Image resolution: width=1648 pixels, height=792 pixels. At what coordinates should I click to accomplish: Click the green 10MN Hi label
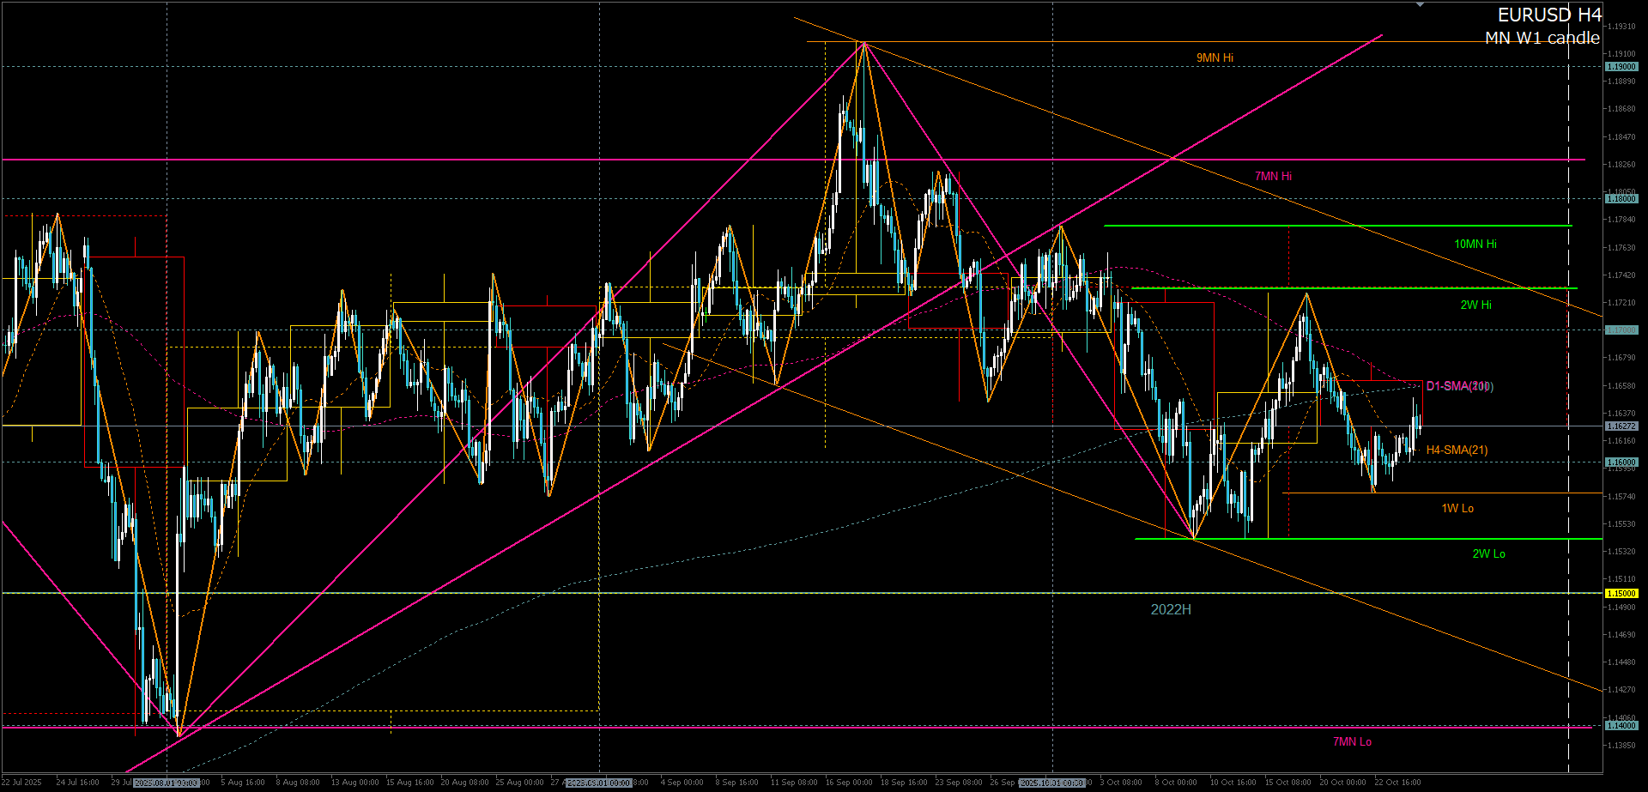click(1475, 244)
